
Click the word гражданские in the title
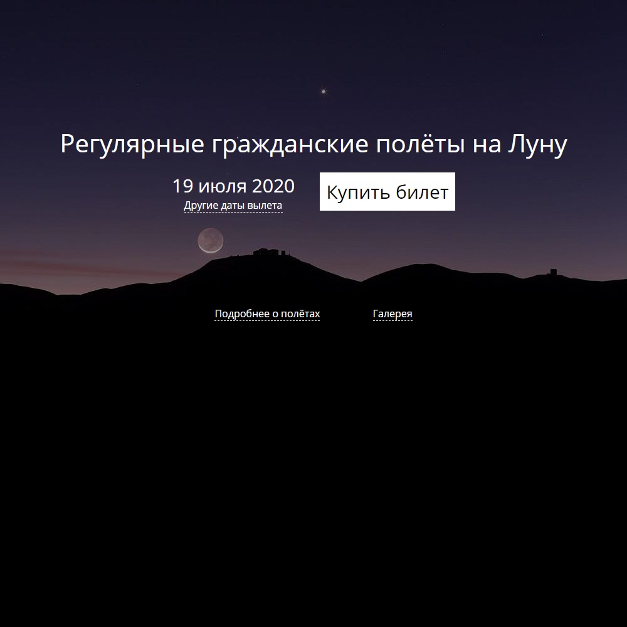click(290, 145)
